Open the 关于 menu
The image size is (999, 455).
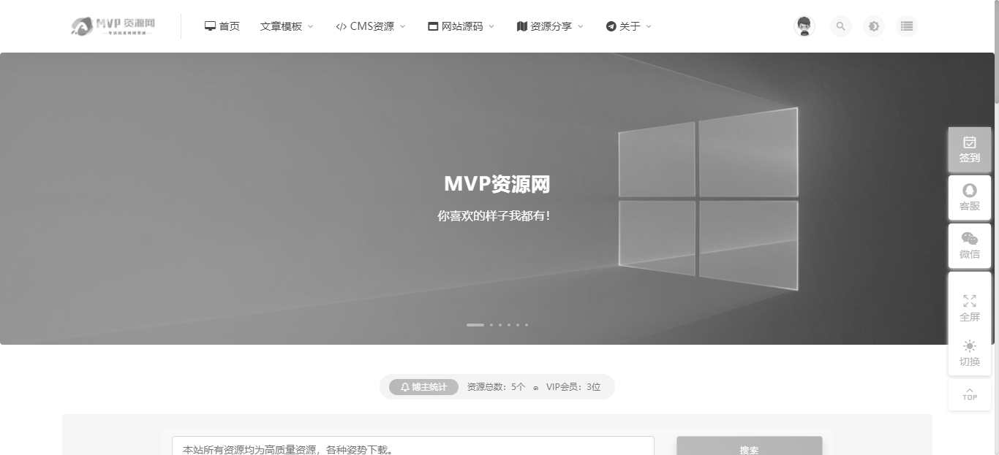pos(629,26)
